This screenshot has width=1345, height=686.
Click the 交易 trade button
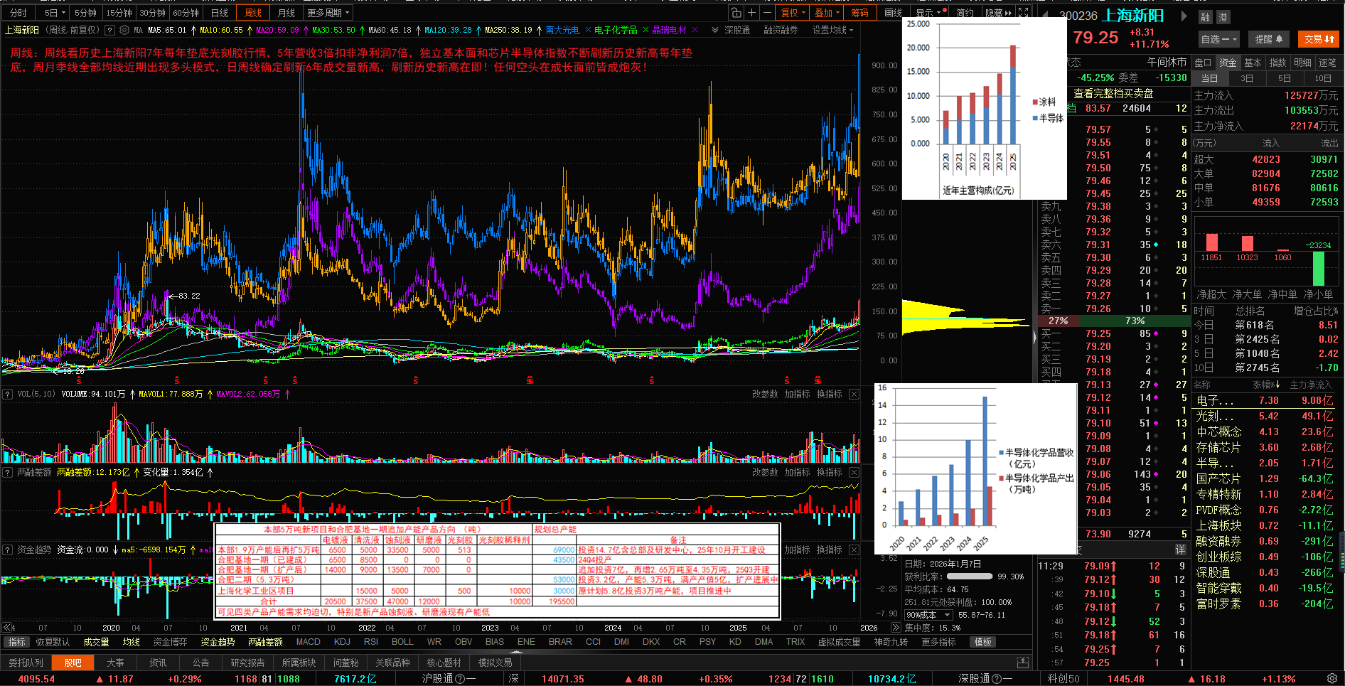tap(1318, 39)
